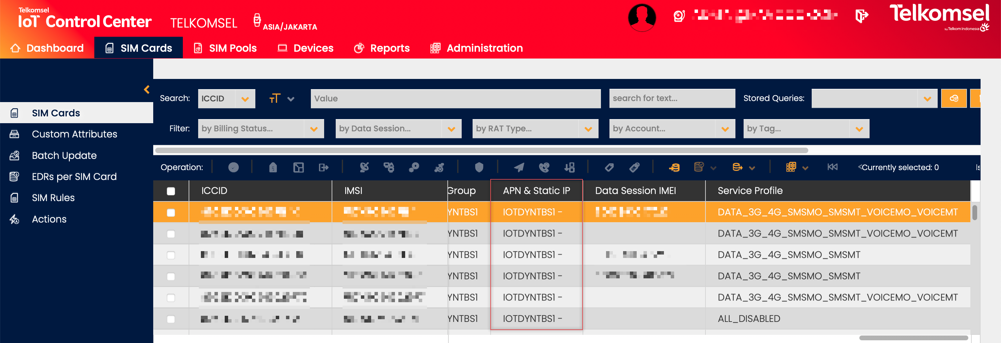
Task: Open Batch Update in the sidebar
Action: pyautogui.click(x=64, y=156)
